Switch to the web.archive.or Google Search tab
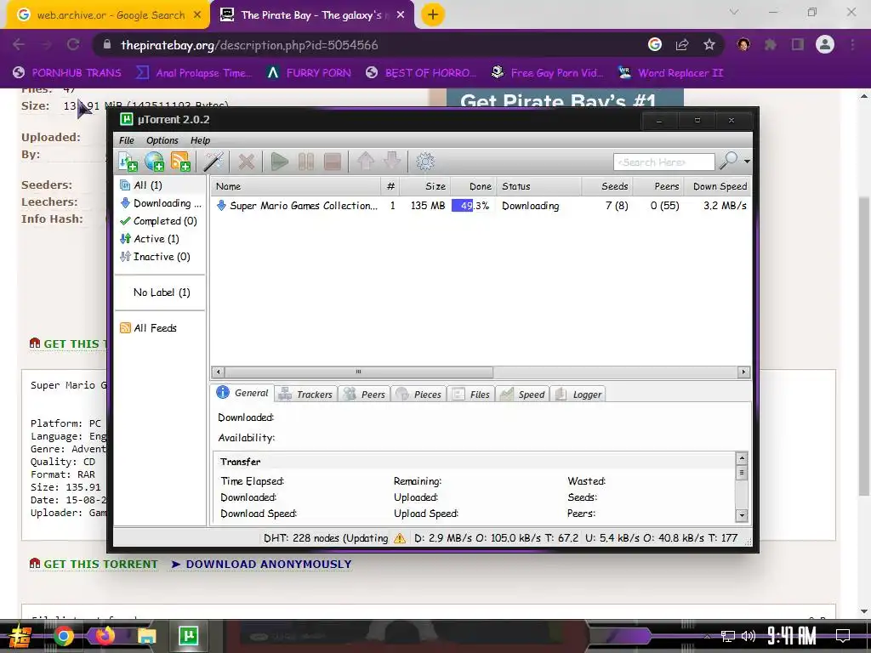This screenshot has height=653, width=871. 108,15
